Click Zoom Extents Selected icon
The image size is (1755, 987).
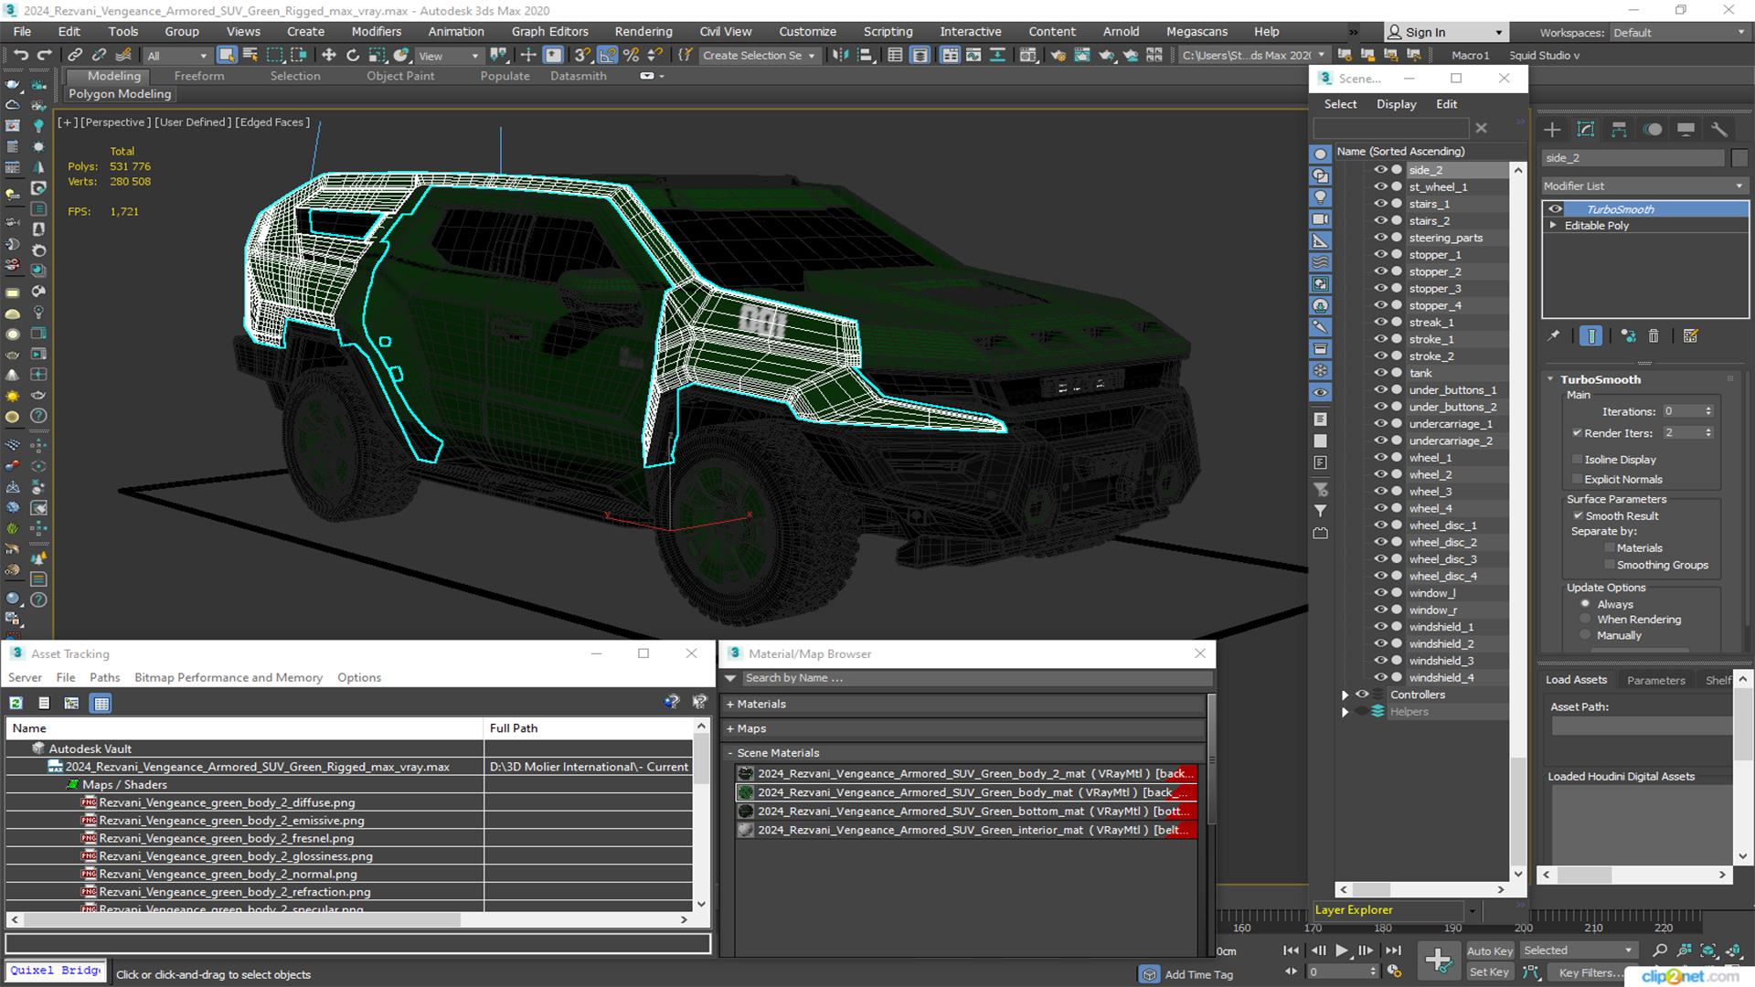[1707, 950]
